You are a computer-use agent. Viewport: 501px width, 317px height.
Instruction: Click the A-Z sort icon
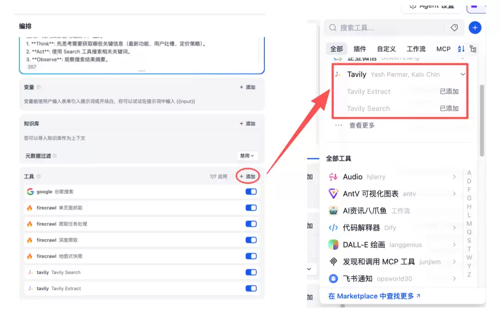(x=461, y=49)
